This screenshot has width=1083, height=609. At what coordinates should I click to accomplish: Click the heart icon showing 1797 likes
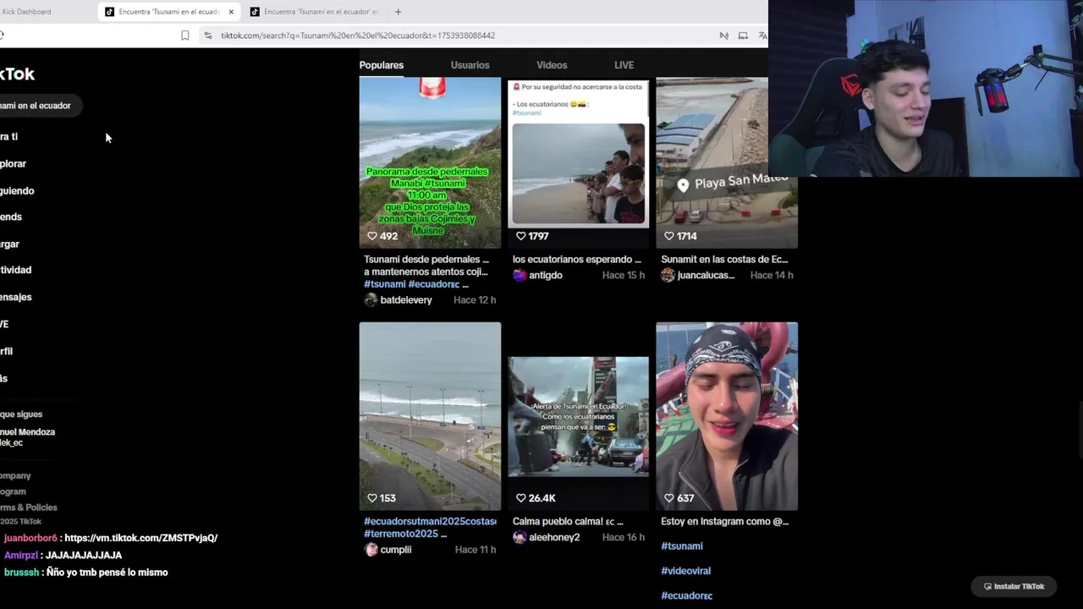coord(521,236)
